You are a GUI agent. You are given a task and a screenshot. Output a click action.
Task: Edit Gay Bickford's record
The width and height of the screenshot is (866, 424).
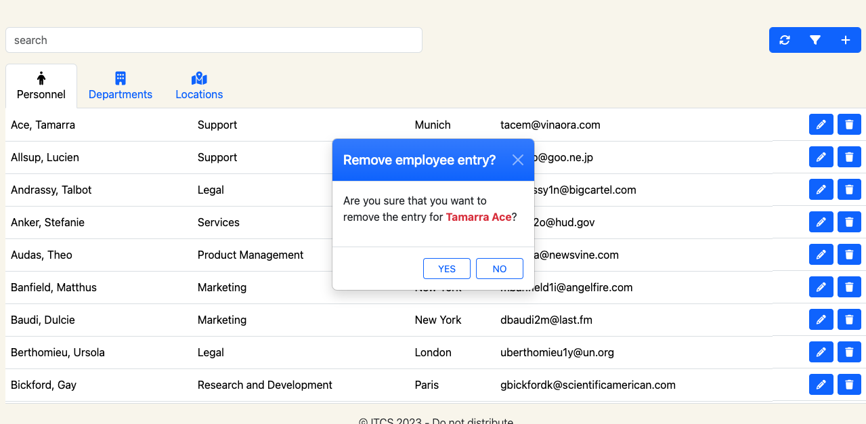click(x=821, y=385)
